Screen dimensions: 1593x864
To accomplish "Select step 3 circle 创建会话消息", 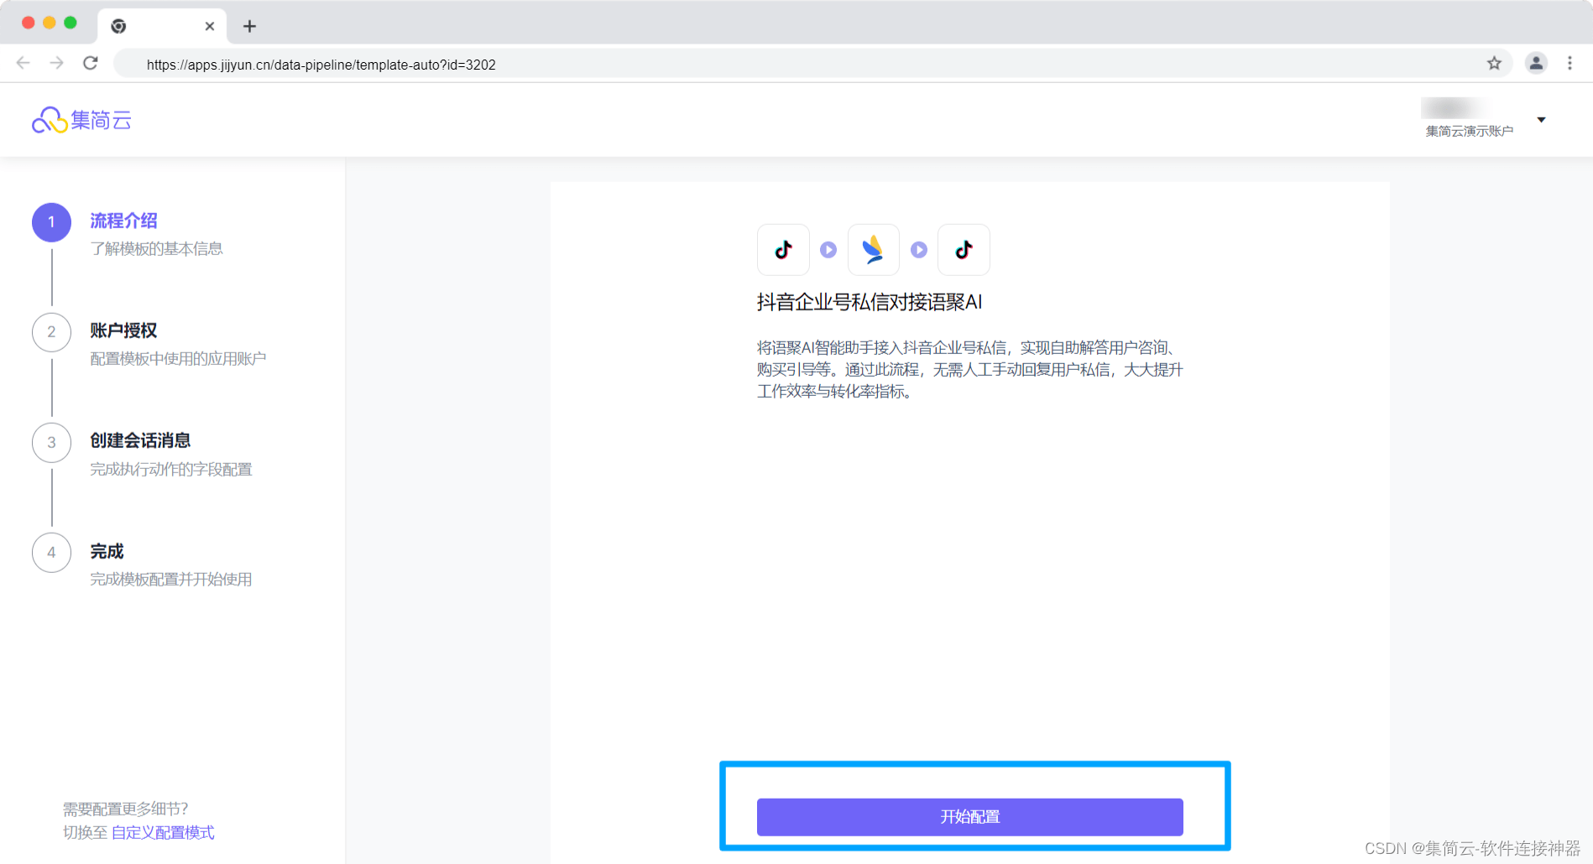I will (51, 443).
